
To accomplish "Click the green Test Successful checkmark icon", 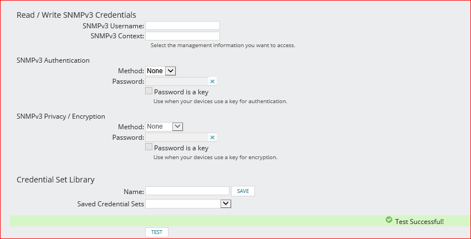I will pos(389,220).
